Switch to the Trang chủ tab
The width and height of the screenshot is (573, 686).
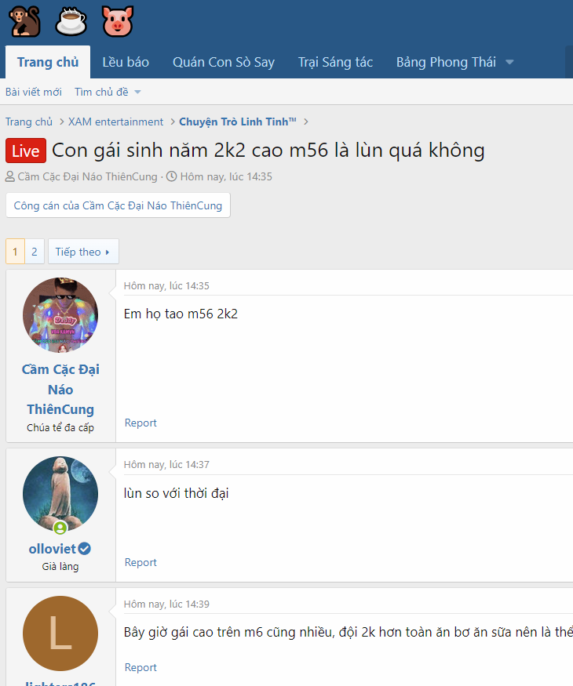[48, 63]
